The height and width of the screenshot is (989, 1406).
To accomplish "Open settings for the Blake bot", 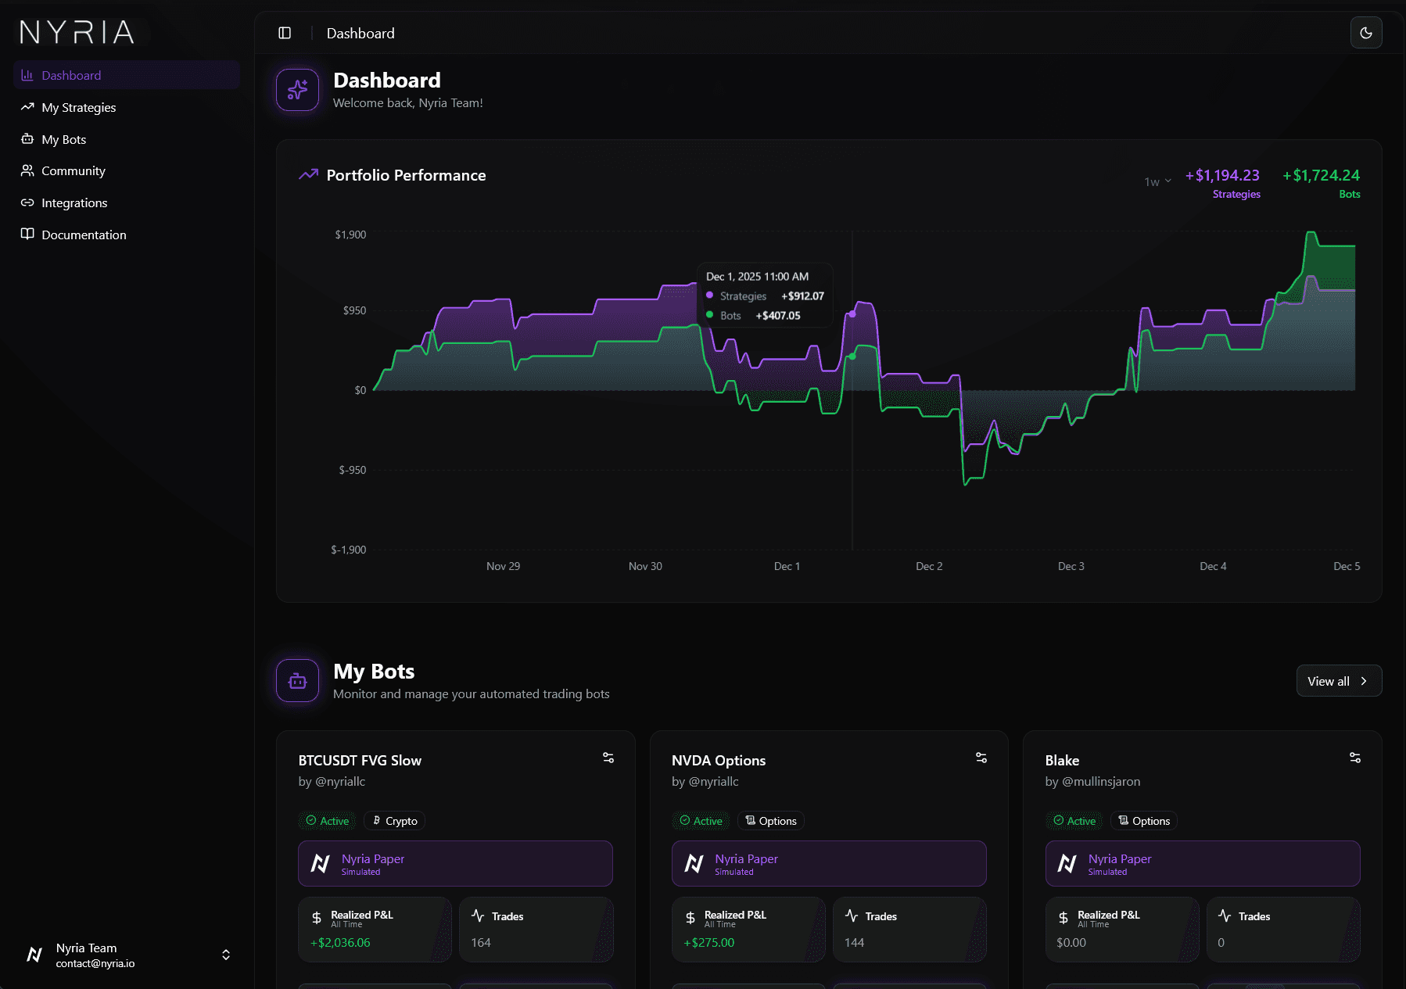I will click(1355, 757).
